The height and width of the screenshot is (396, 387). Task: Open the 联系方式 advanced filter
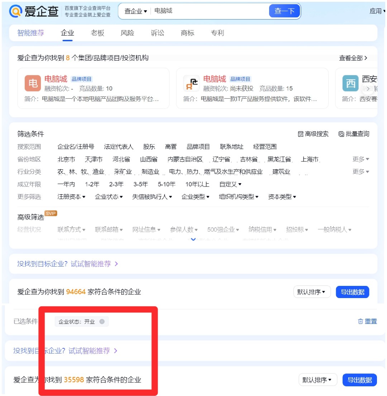coord(71,230)
